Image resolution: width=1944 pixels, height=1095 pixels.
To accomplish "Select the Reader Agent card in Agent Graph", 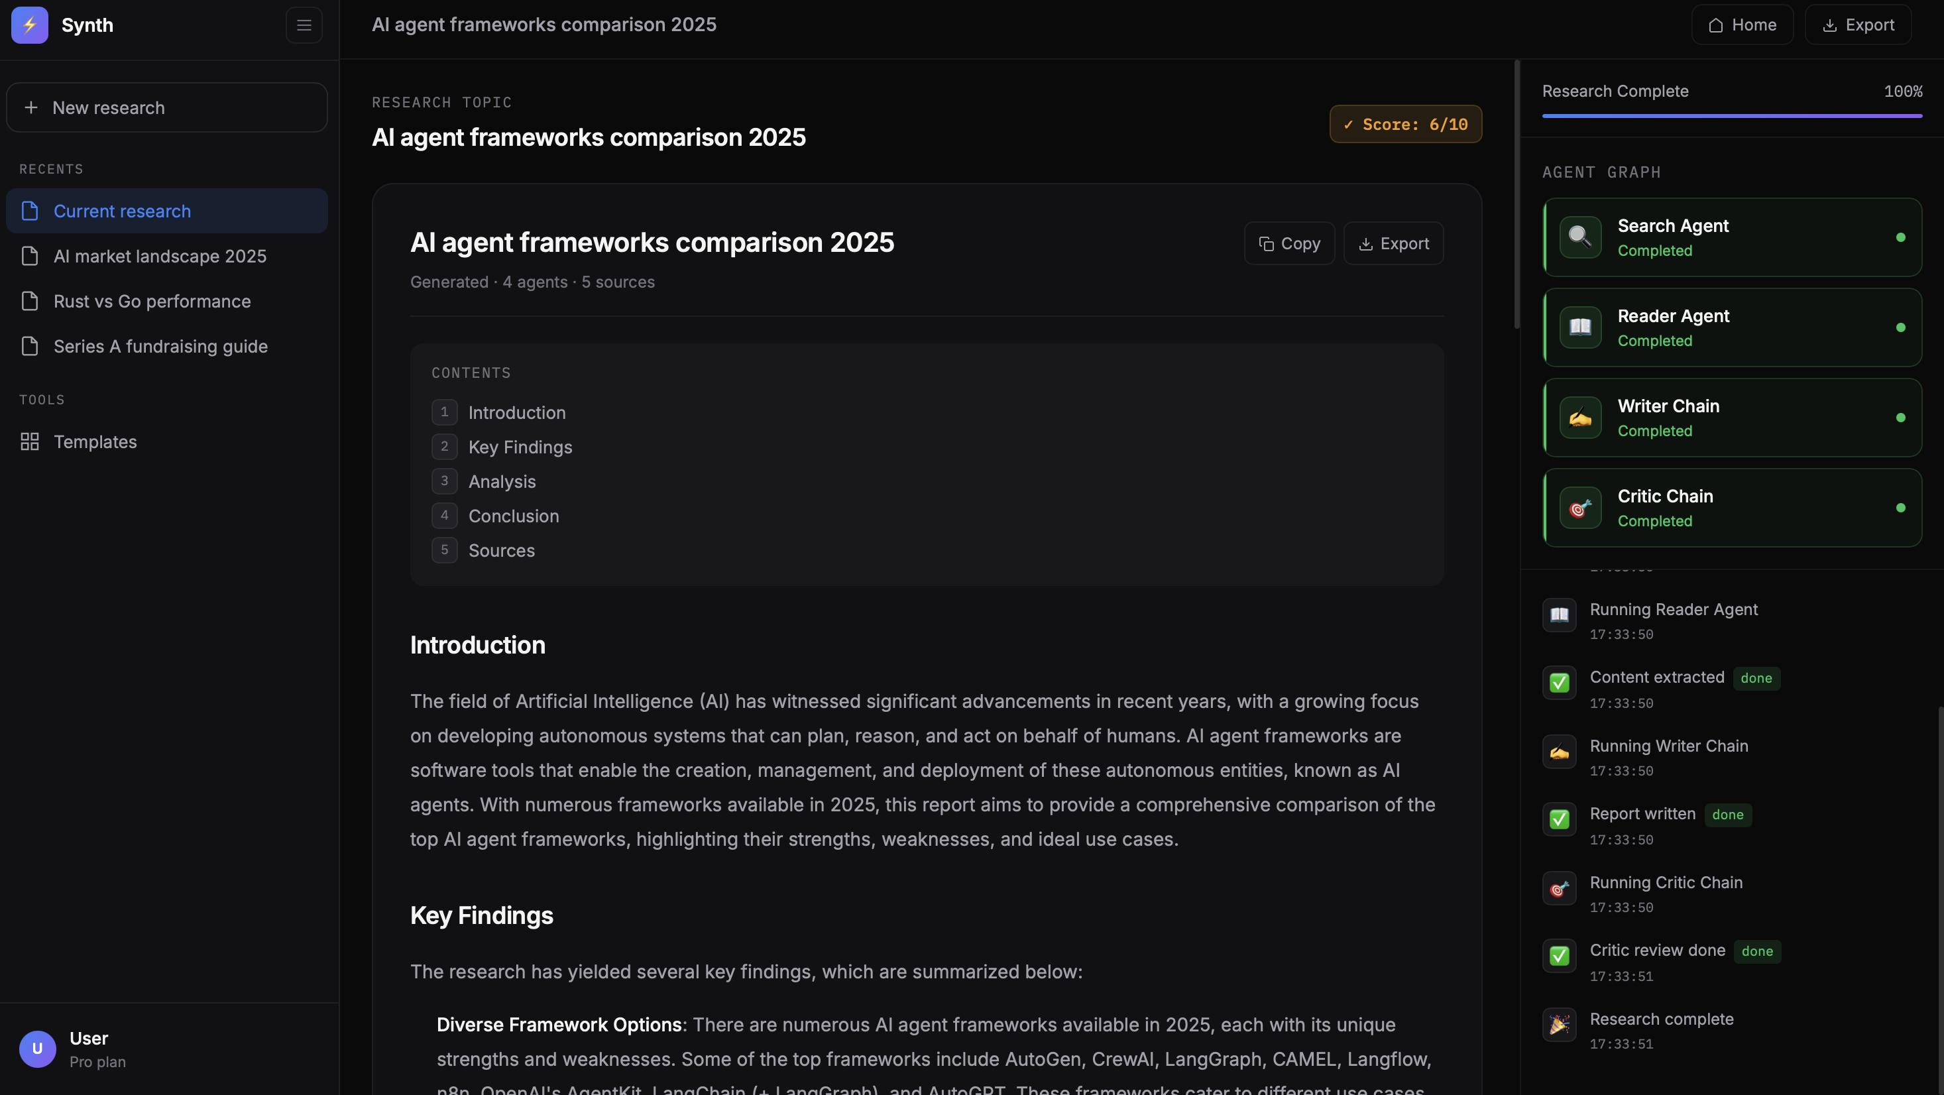I will pos(1732,327).
